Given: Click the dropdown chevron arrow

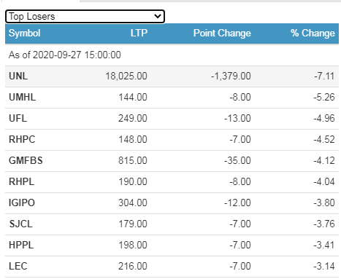Looking at the screenshot, I should pyautogui.click(x=158, y=17).
